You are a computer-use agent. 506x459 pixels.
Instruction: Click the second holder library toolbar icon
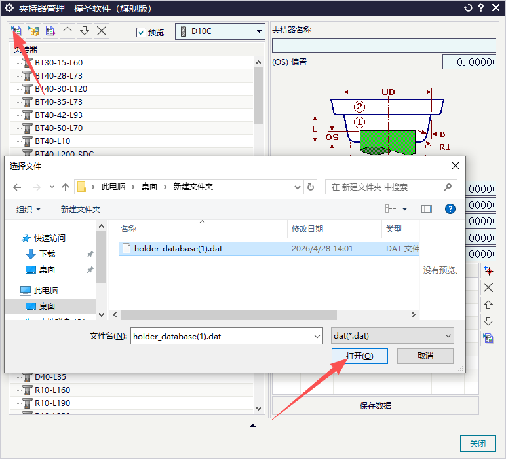(33, 31)
